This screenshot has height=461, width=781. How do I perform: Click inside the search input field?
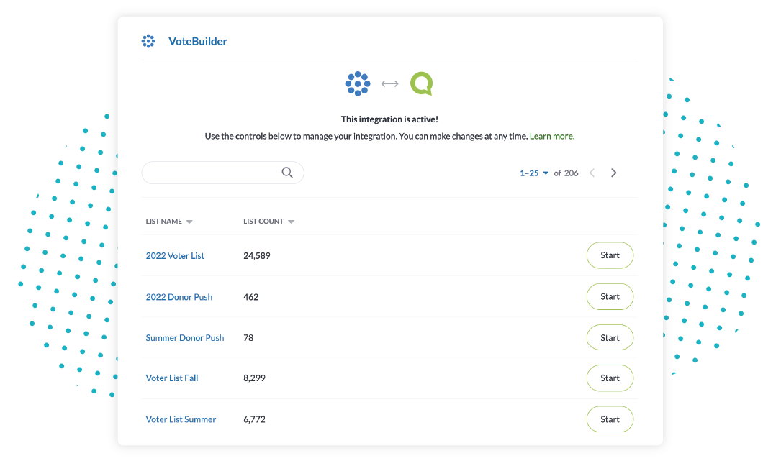click(209, 173)
